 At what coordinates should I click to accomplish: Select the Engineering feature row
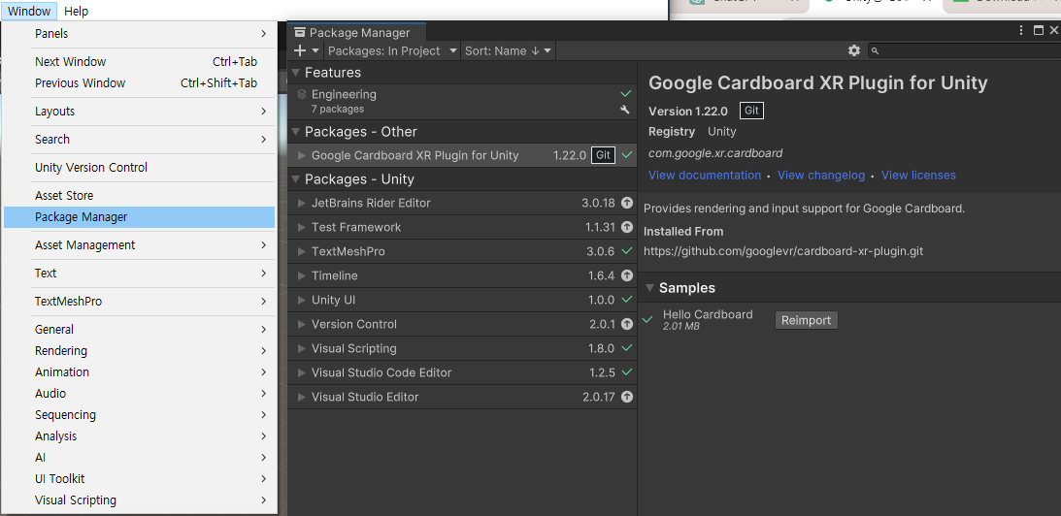pos(462,102)
